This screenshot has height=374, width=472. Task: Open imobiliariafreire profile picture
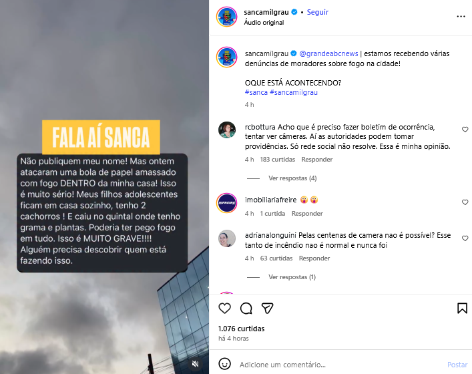click(x=227, y=203)
